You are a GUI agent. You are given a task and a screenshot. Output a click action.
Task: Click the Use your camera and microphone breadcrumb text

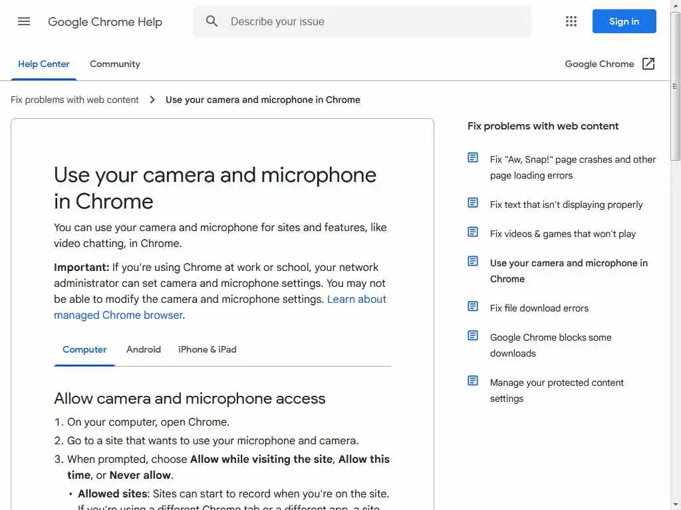pyautogui.click(x=263, y=100)
